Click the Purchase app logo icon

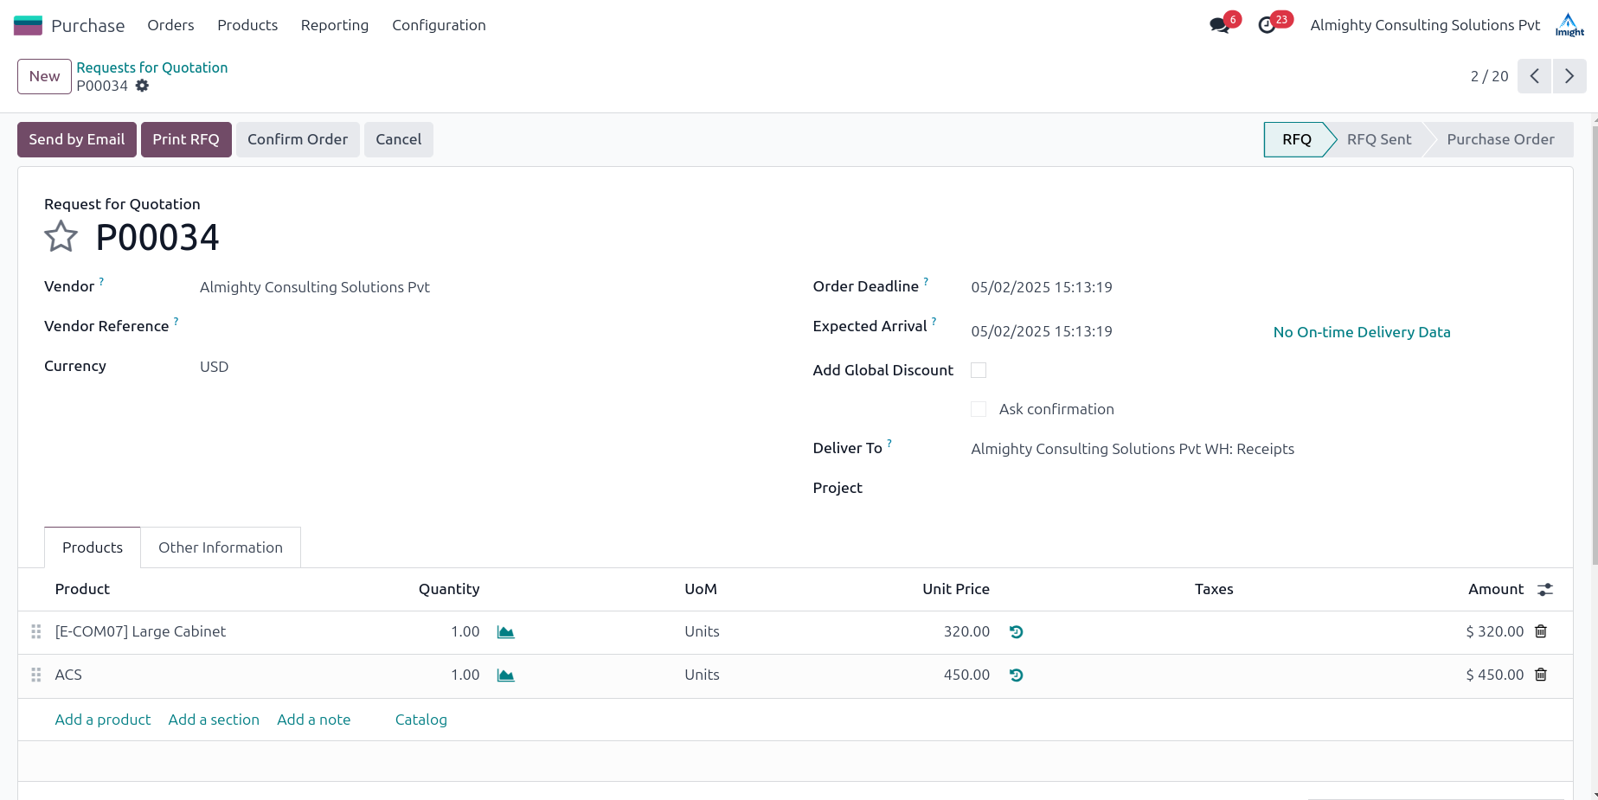click(x=28, y=25)
